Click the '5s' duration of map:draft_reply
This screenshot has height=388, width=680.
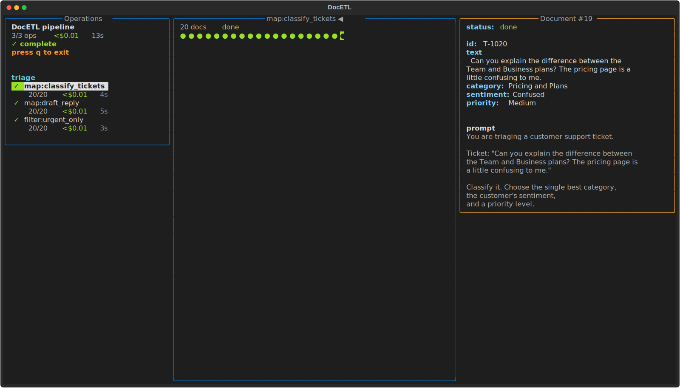tap(104, 111)
